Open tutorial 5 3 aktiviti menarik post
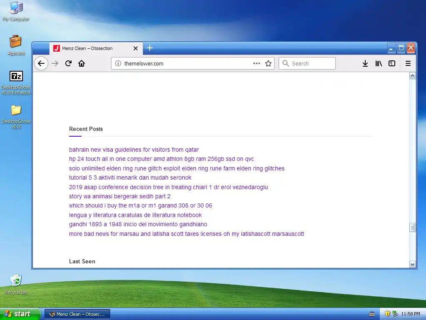The height and width of the screenshot is (320, 426). (130, 177)
